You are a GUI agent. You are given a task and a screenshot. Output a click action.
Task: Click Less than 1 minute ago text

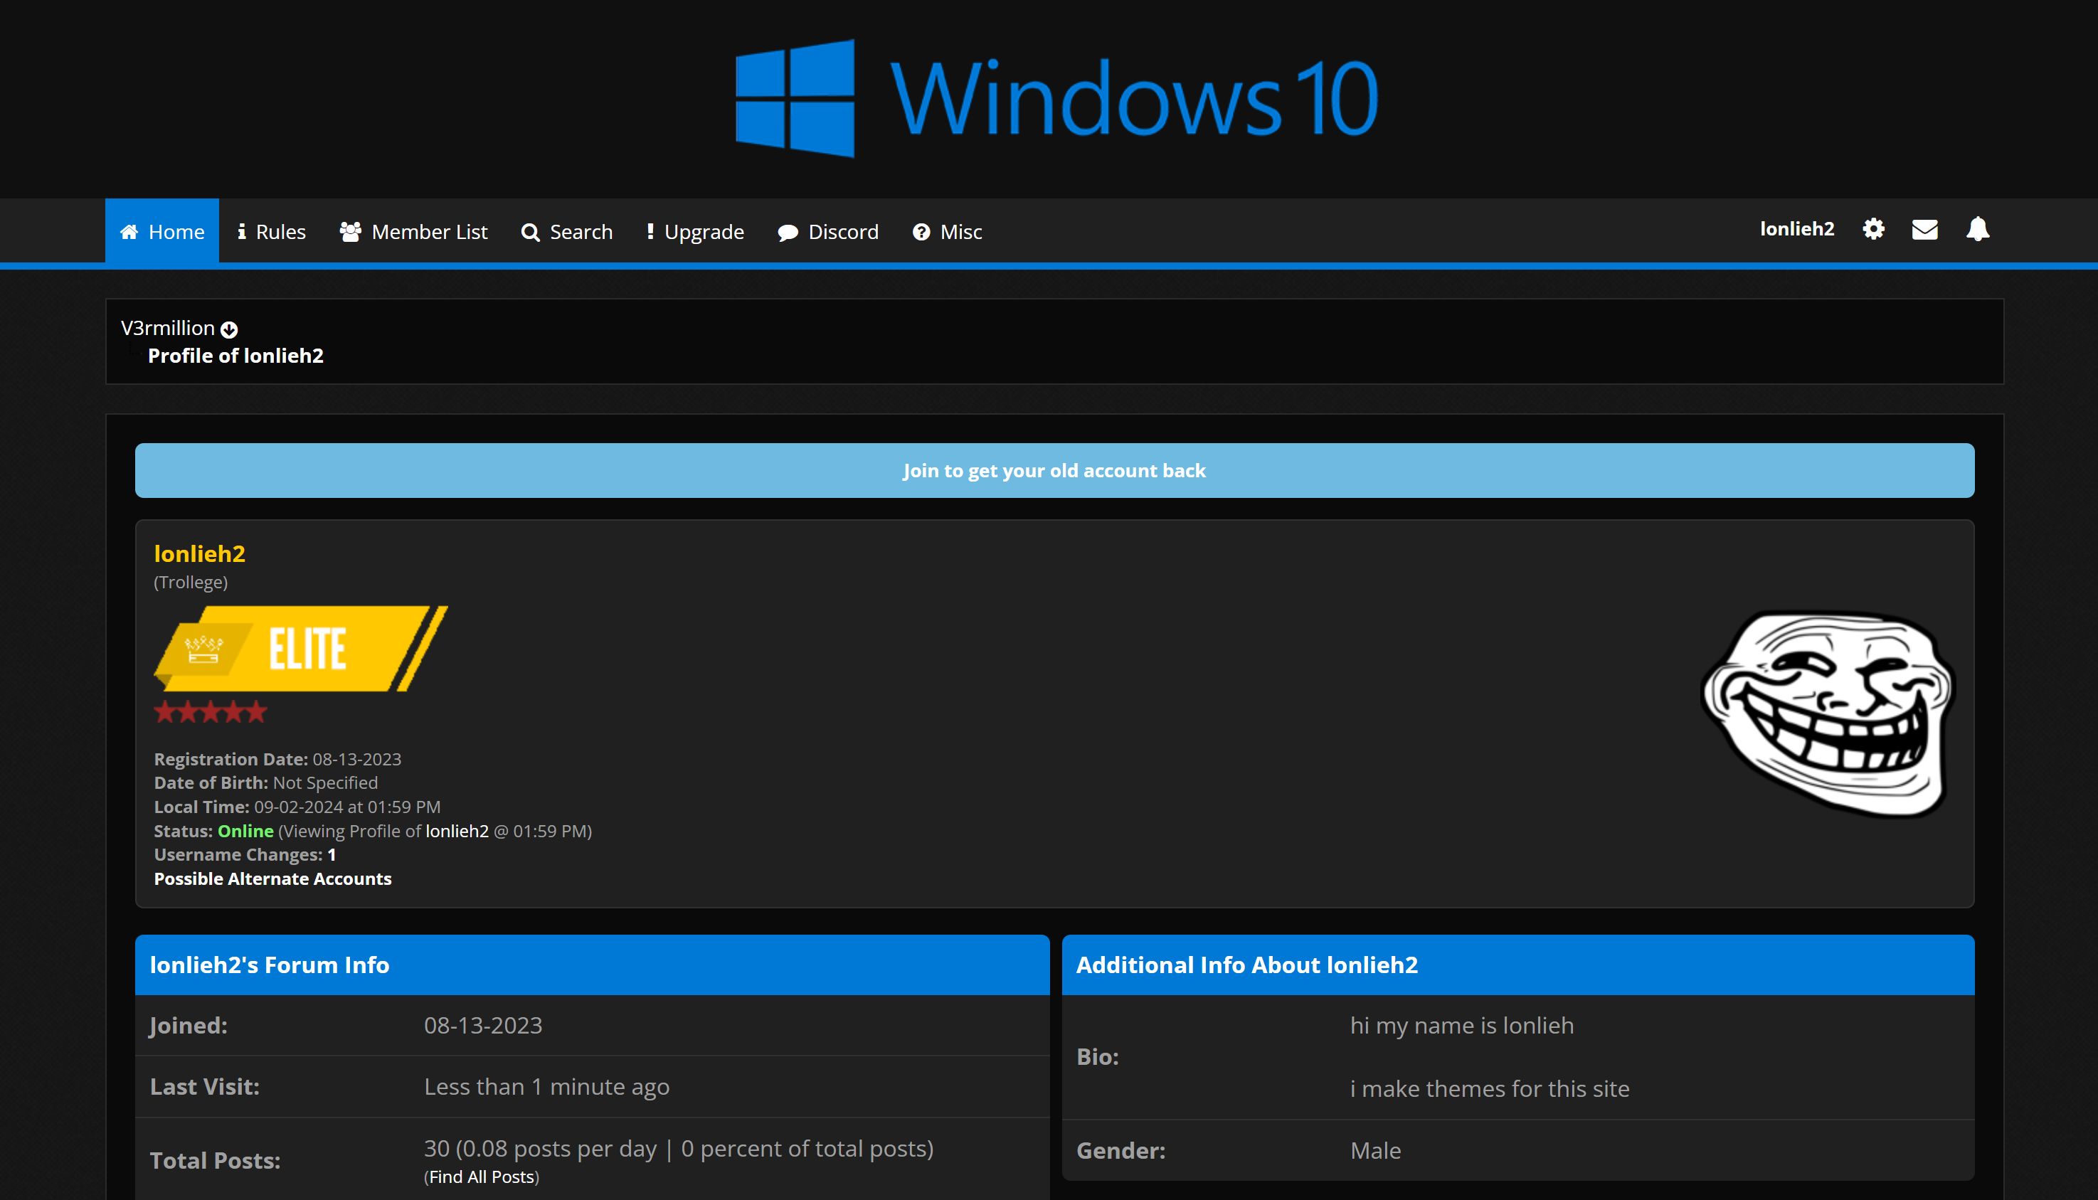(546, 1087)
